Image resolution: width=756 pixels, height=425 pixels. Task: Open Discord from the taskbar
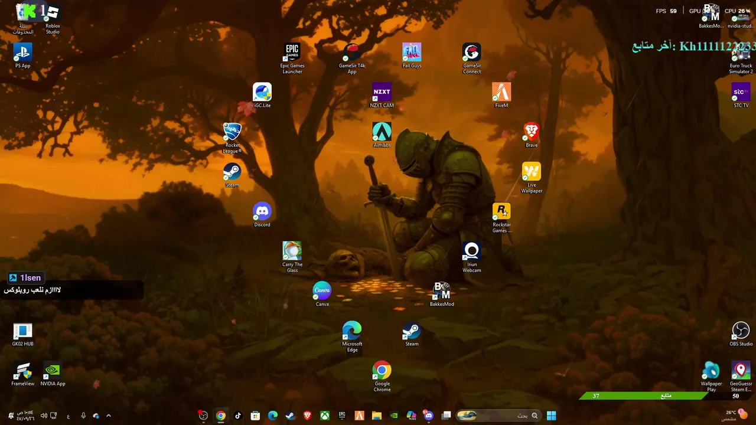[429, 416]
